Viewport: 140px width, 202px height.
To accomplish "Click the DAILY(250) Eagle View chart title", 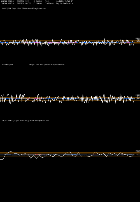I will click(x=24, y=8).
